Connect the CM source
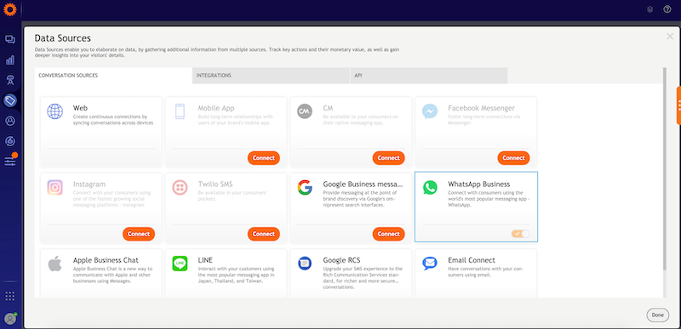681x329 pixels. tap(389, 158)
